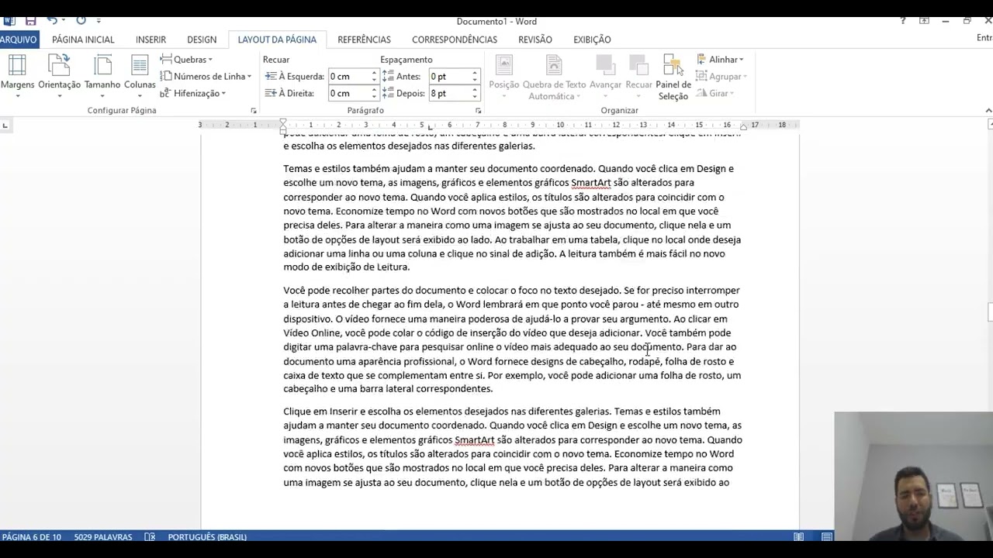Open the Colunas columns gallery
Screen dimensions: 993x558
click(x=140, y=76)
